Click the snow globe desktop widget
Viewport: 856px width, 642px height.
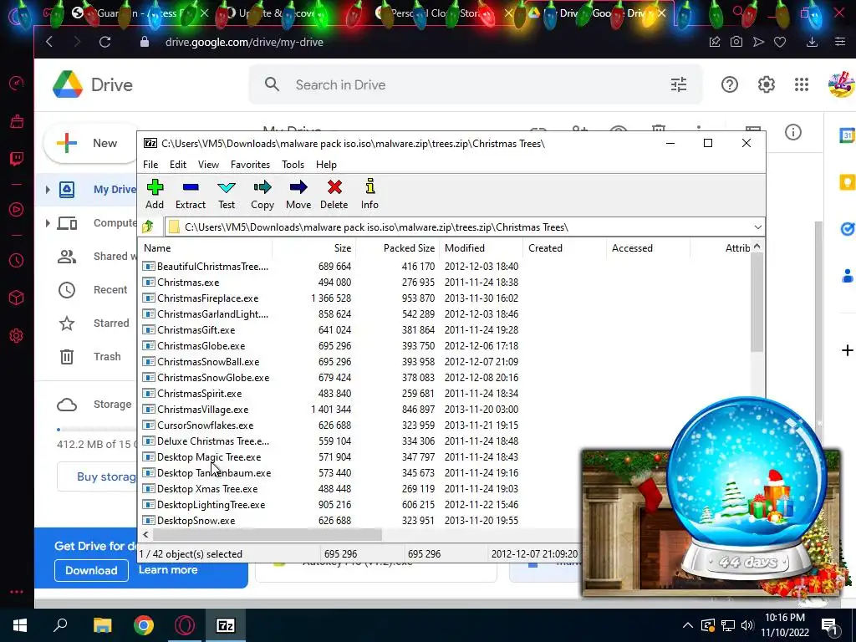point(746,488)
